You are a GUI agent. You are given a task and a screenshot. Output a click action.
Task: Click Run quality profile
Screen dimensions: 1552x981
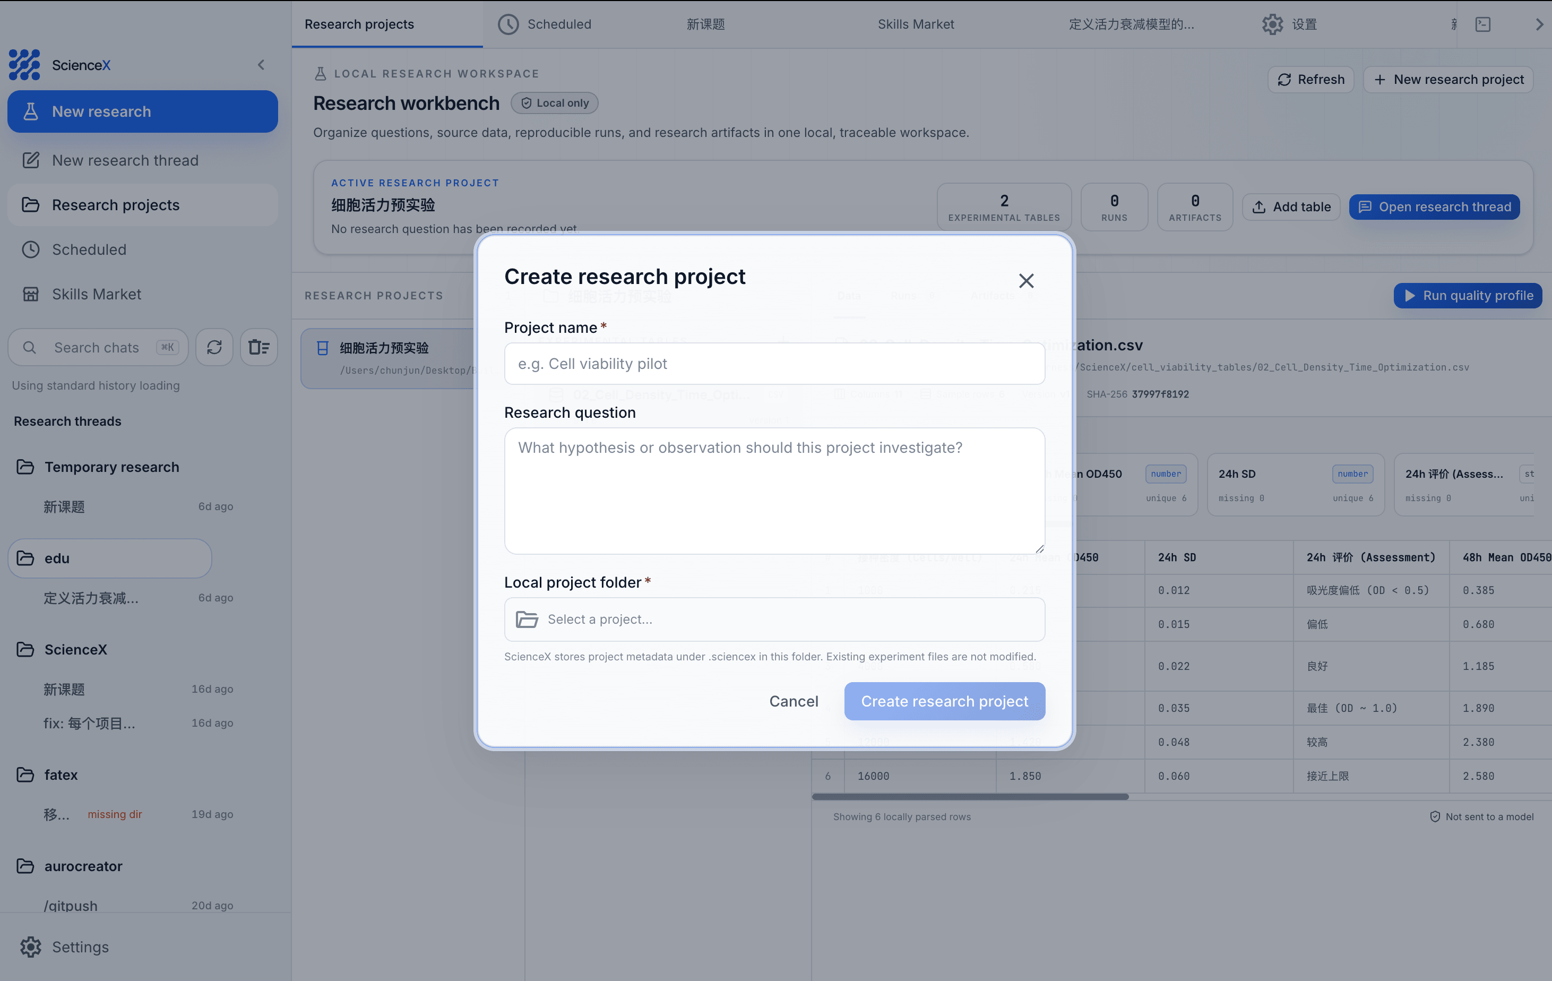1468,295
